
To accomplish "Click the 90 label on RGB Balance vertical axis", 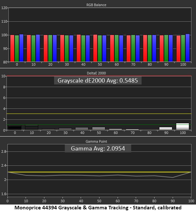I will (5, 49).
